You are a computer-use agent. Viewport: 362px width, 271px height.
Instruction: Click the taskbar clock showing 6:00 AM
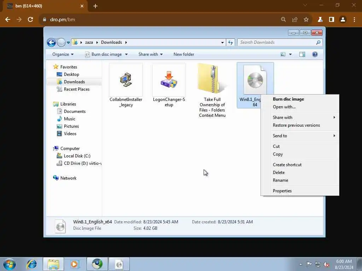344,264
